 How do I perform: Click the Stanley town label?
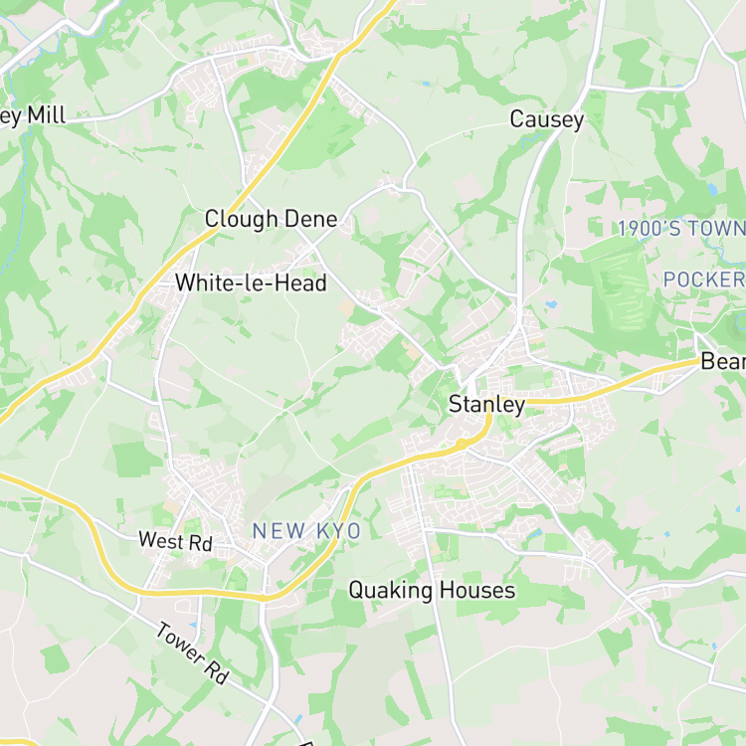click(x=486, y=405)
